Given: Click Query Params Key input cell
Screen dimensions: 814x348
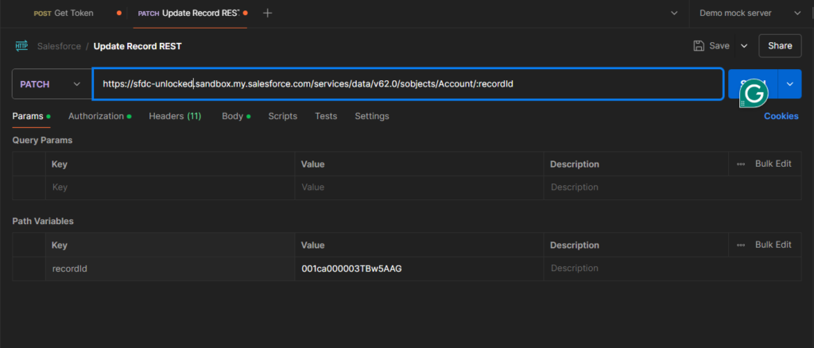Looking at the screenshot, I should 170,188.
